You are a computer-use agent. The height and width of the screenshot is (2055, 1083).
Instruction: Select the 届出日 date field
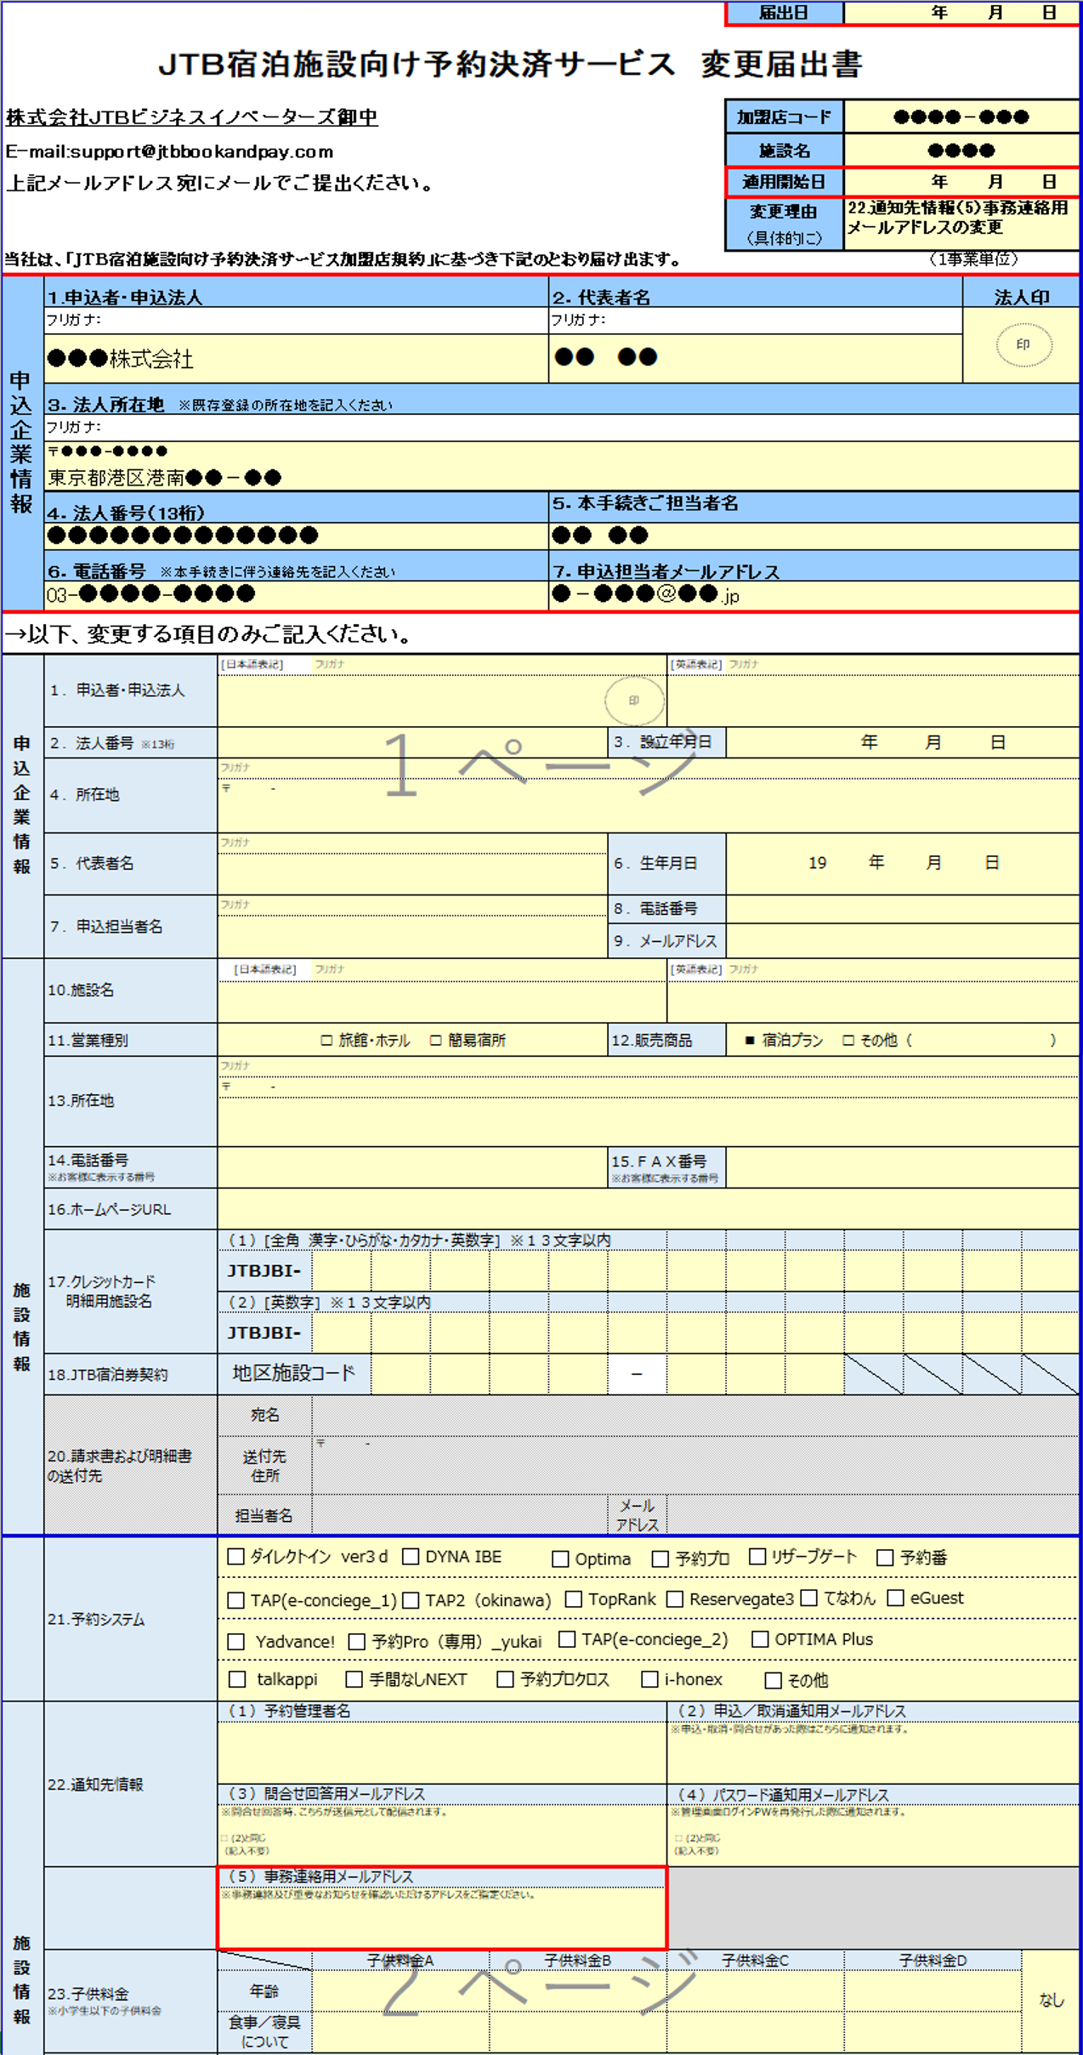click(x=961, y=13)
